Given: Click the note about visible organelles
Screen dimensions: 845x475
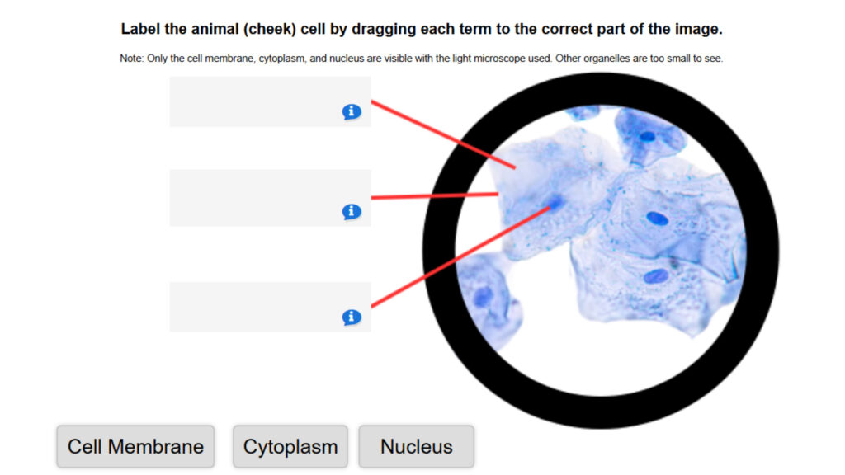Looking at the screenshot, I should tap(422, 58).
